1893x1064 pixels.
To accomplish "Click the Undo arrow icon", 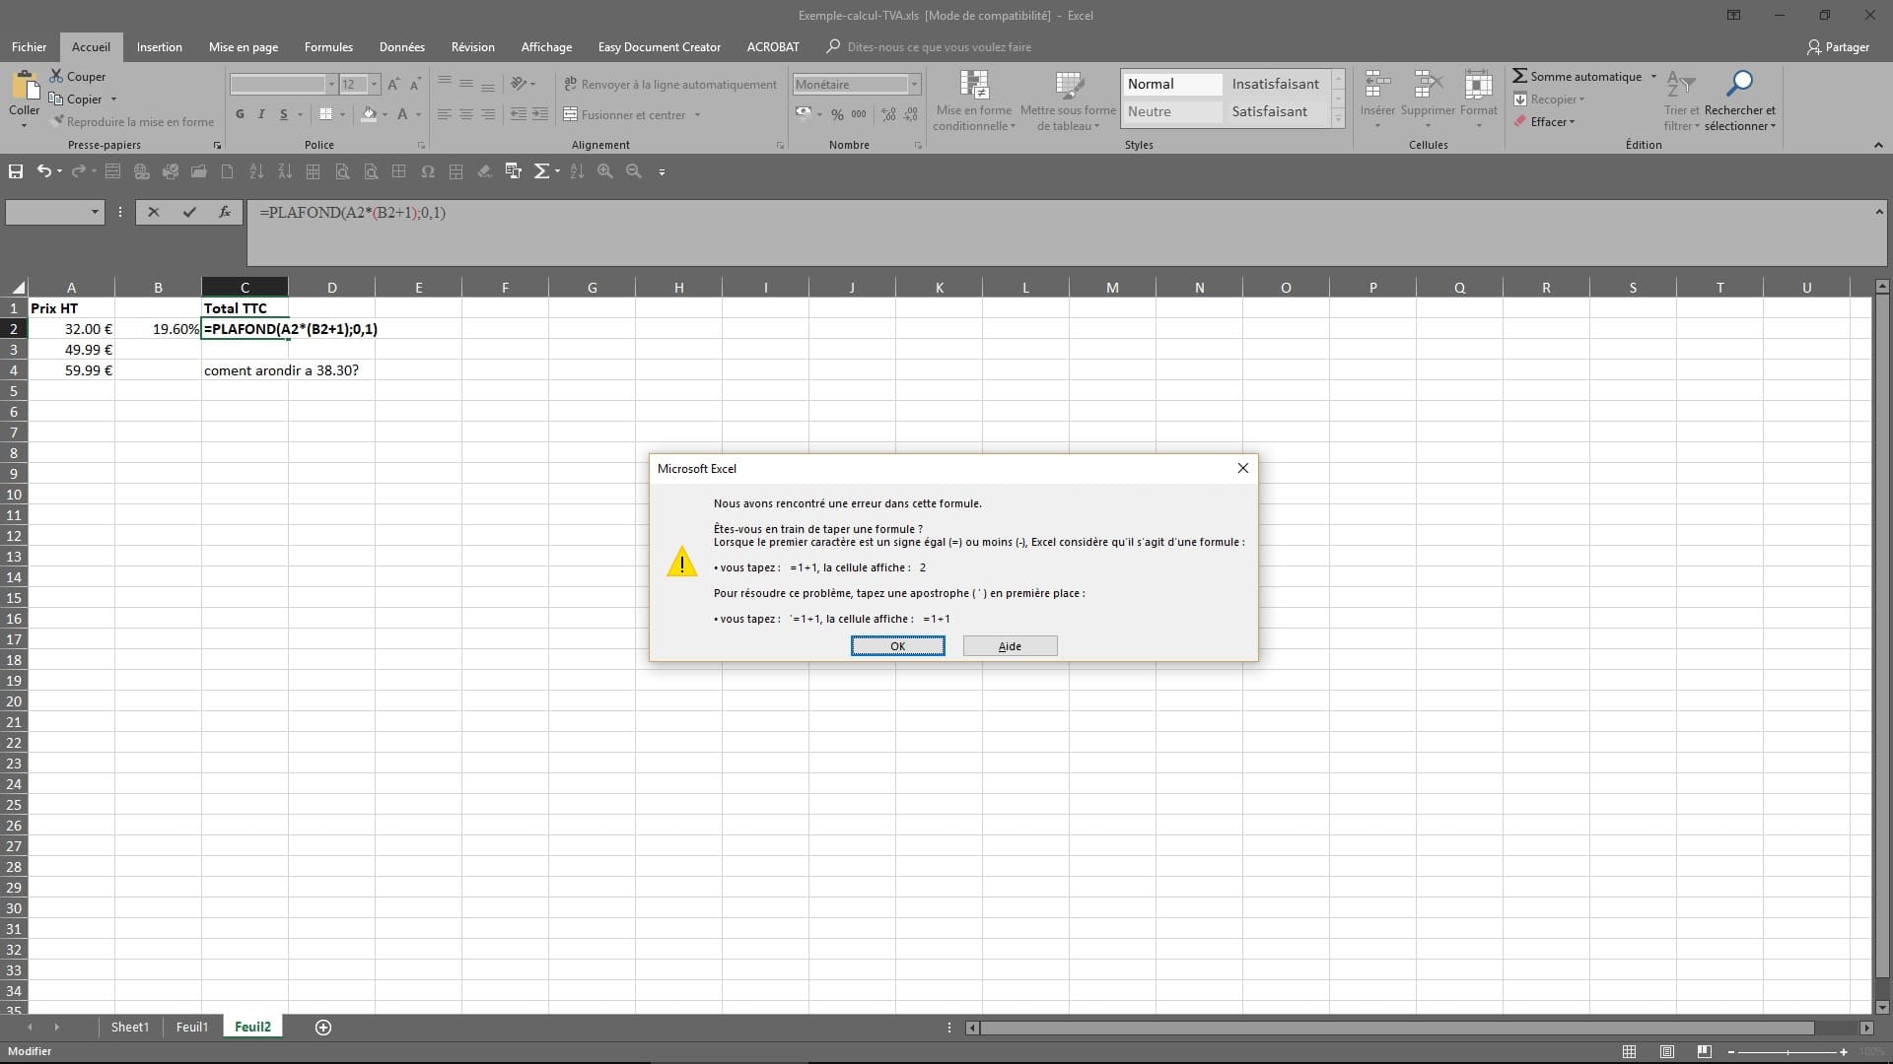I will coord(43,171).
